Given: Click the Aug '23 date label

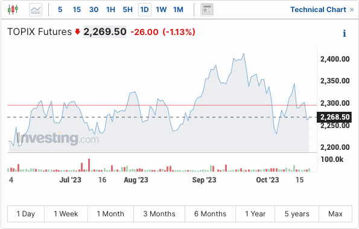Looking at the screenshot, I should tap(136, 179).
